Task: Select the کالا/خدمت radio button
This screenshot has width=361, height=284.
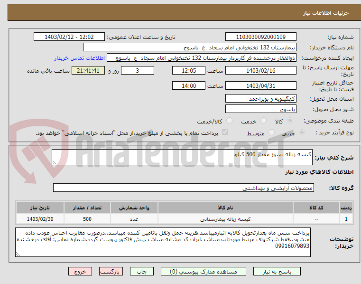Action: click(x=229, y=121)
